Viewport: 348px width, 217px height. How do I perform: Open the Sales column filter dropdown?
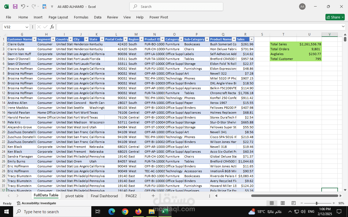[251, 39]
